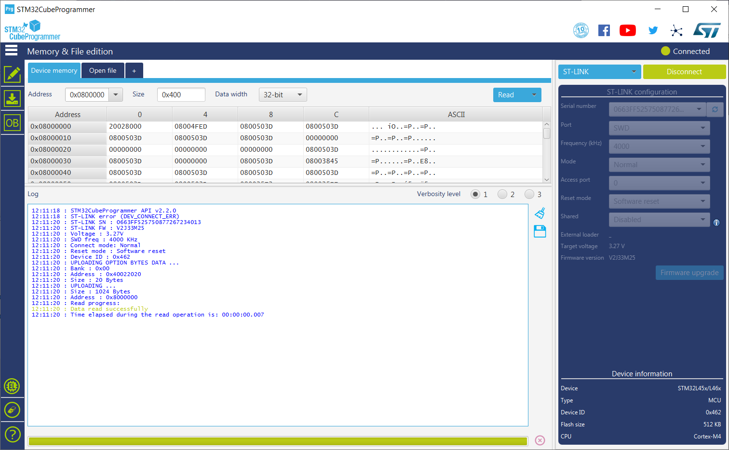
Task: Add a new tab with the plus button
Action: (x=134, y=70)
